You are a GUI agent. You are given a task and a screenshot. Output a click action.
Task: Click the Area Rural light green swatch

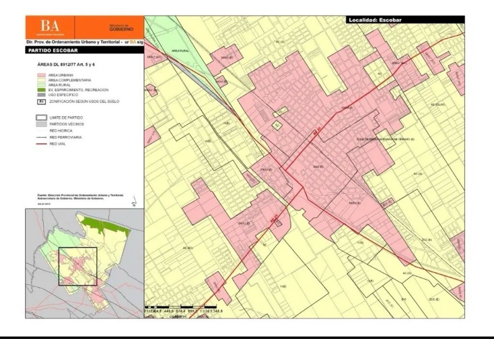pos(42,85)
